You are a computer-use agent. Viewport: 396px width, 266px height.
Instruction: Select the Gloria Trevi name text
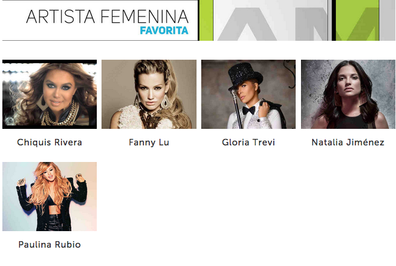coord(248,142)
